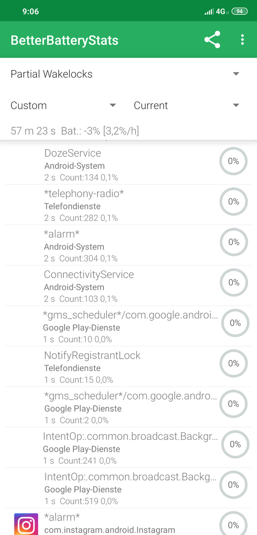
Task: Open the IntentOp entry with Count:519
Action: tap(129, 488)
